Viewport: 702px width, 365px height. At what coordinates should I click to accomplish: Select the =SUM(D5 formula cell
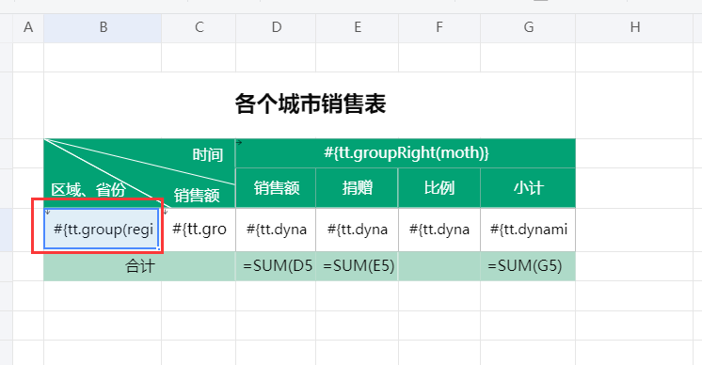276,266
